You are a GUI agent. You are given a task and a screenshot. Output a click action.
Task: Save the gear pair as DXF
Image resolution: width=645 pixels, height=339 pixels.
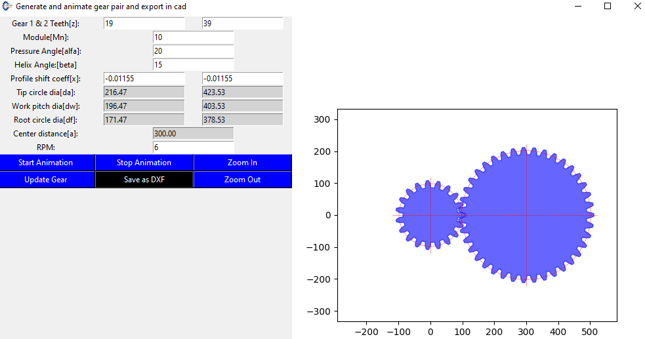[144, 180]
